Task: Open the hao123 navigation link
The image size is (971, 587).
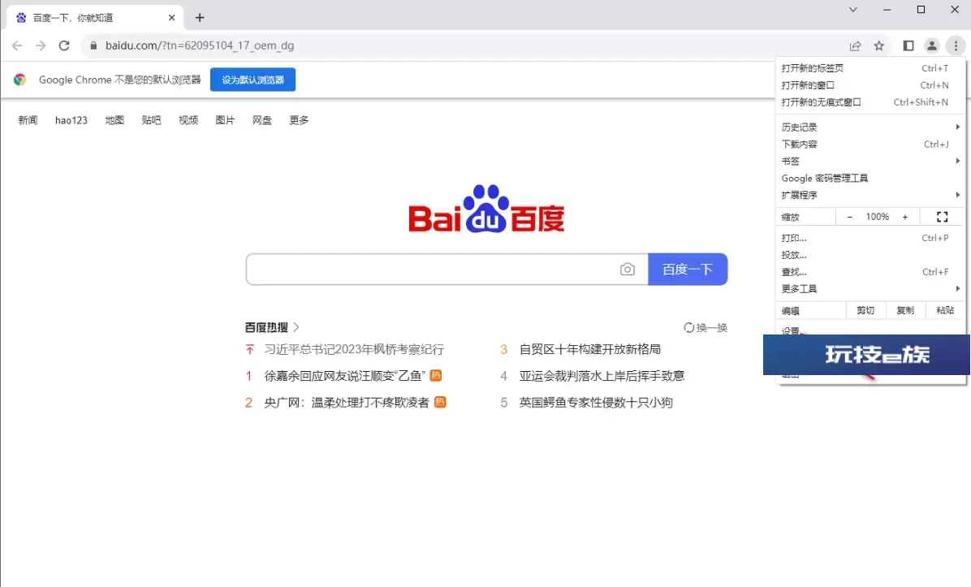Action: tap(71, 120)
